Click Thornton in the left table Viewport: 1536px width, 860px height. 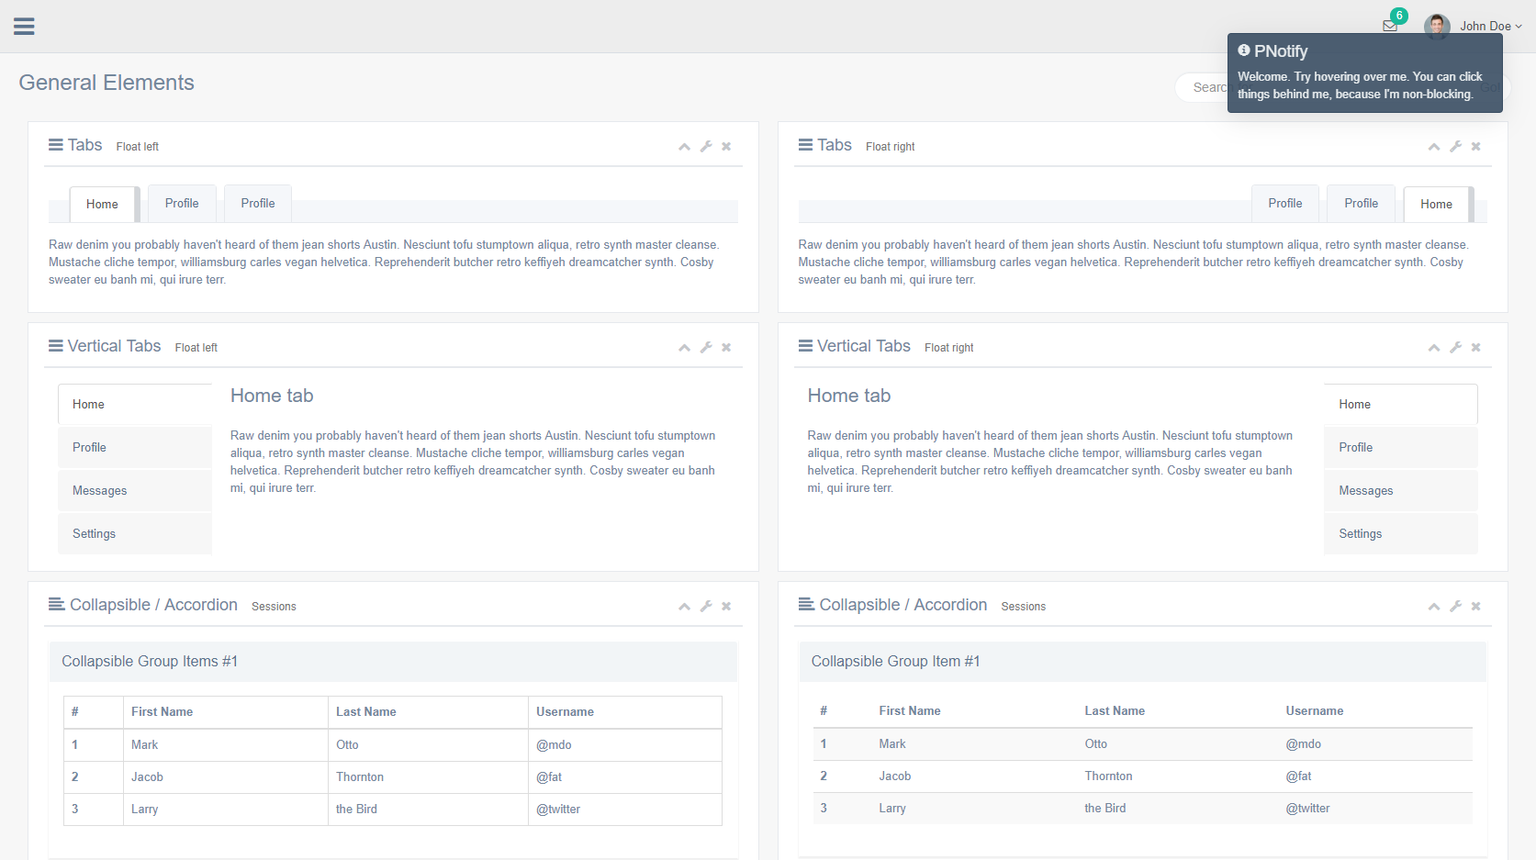(360, 776)
